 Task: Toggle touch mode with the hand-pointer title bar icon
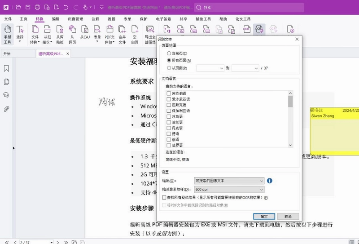(85, 7)
